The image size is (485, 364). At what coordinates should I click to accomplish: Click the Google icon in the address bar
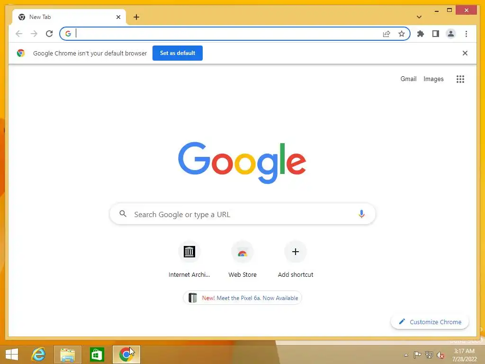tap(68, 34)
